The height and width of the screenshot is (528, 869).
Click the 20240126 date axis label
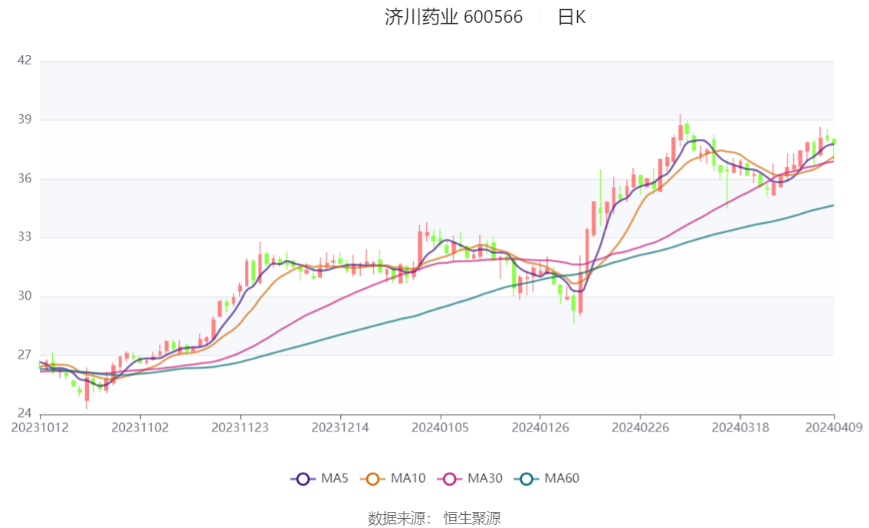pyautogui.click(x=540, y=428)
